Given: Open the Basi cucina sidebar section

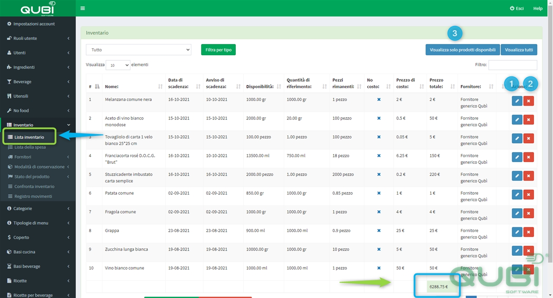Looking at the screenshot, I should coord(38,252).
